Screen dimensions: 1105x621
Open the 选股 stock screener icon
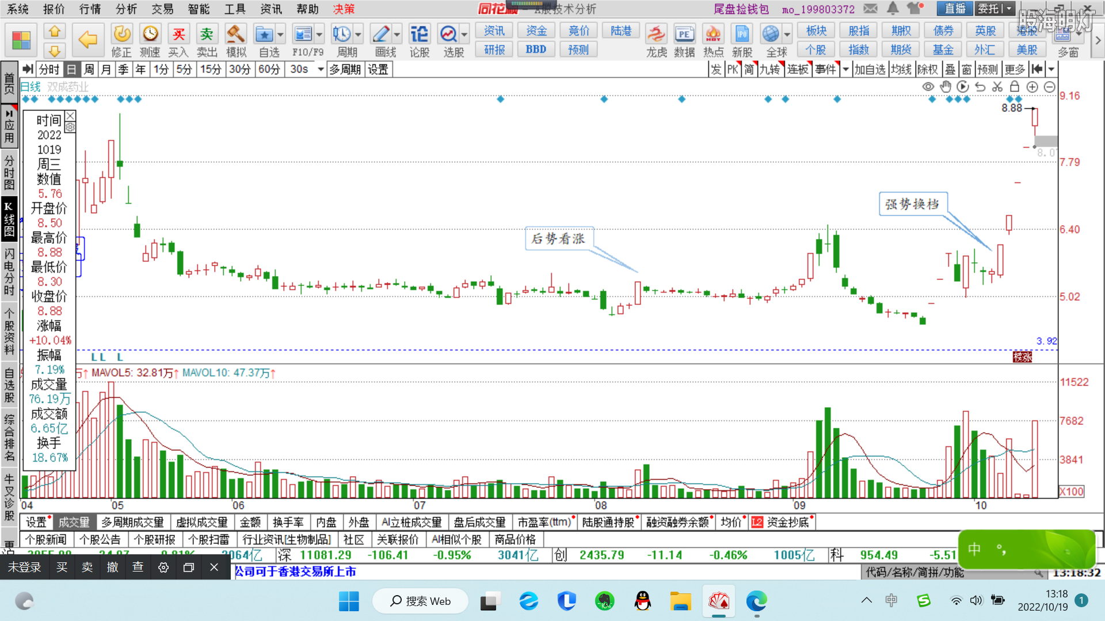click(x=448, y=34)
